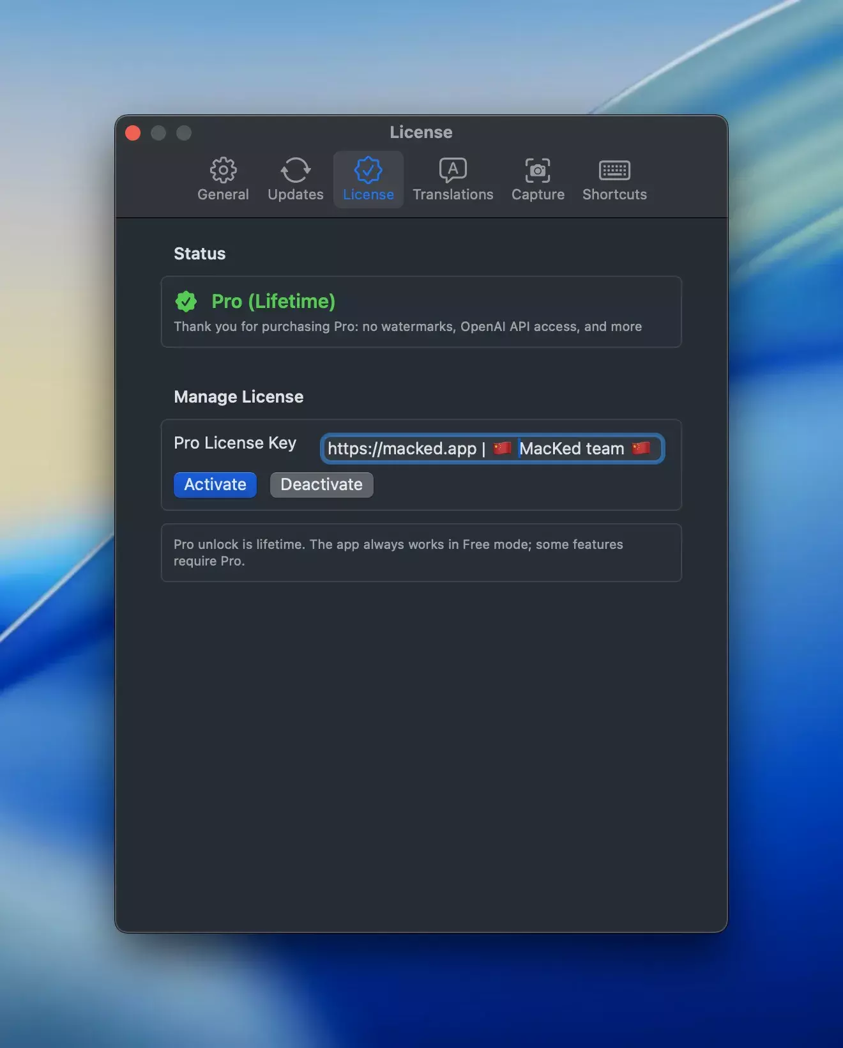Switch to the General tab label
The width and height of the screenshot is (843, 1048).
223,194
